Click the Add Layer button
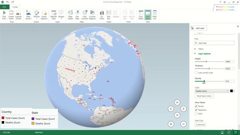 [198, 28]
